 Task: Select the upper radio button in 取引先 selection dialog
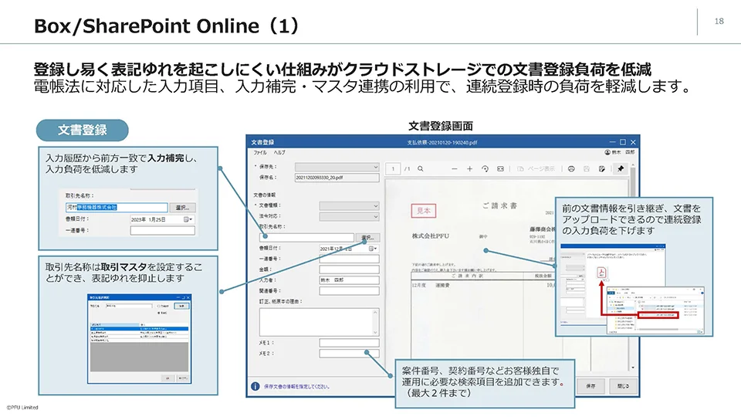(159, 306)
